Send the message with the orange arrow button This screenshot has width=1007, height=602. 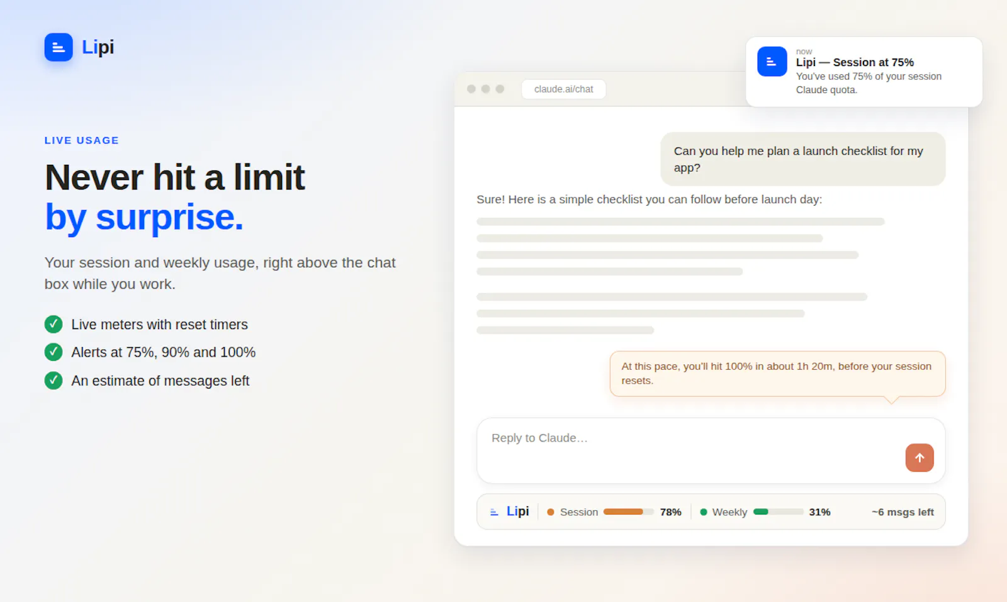(920, 458)
